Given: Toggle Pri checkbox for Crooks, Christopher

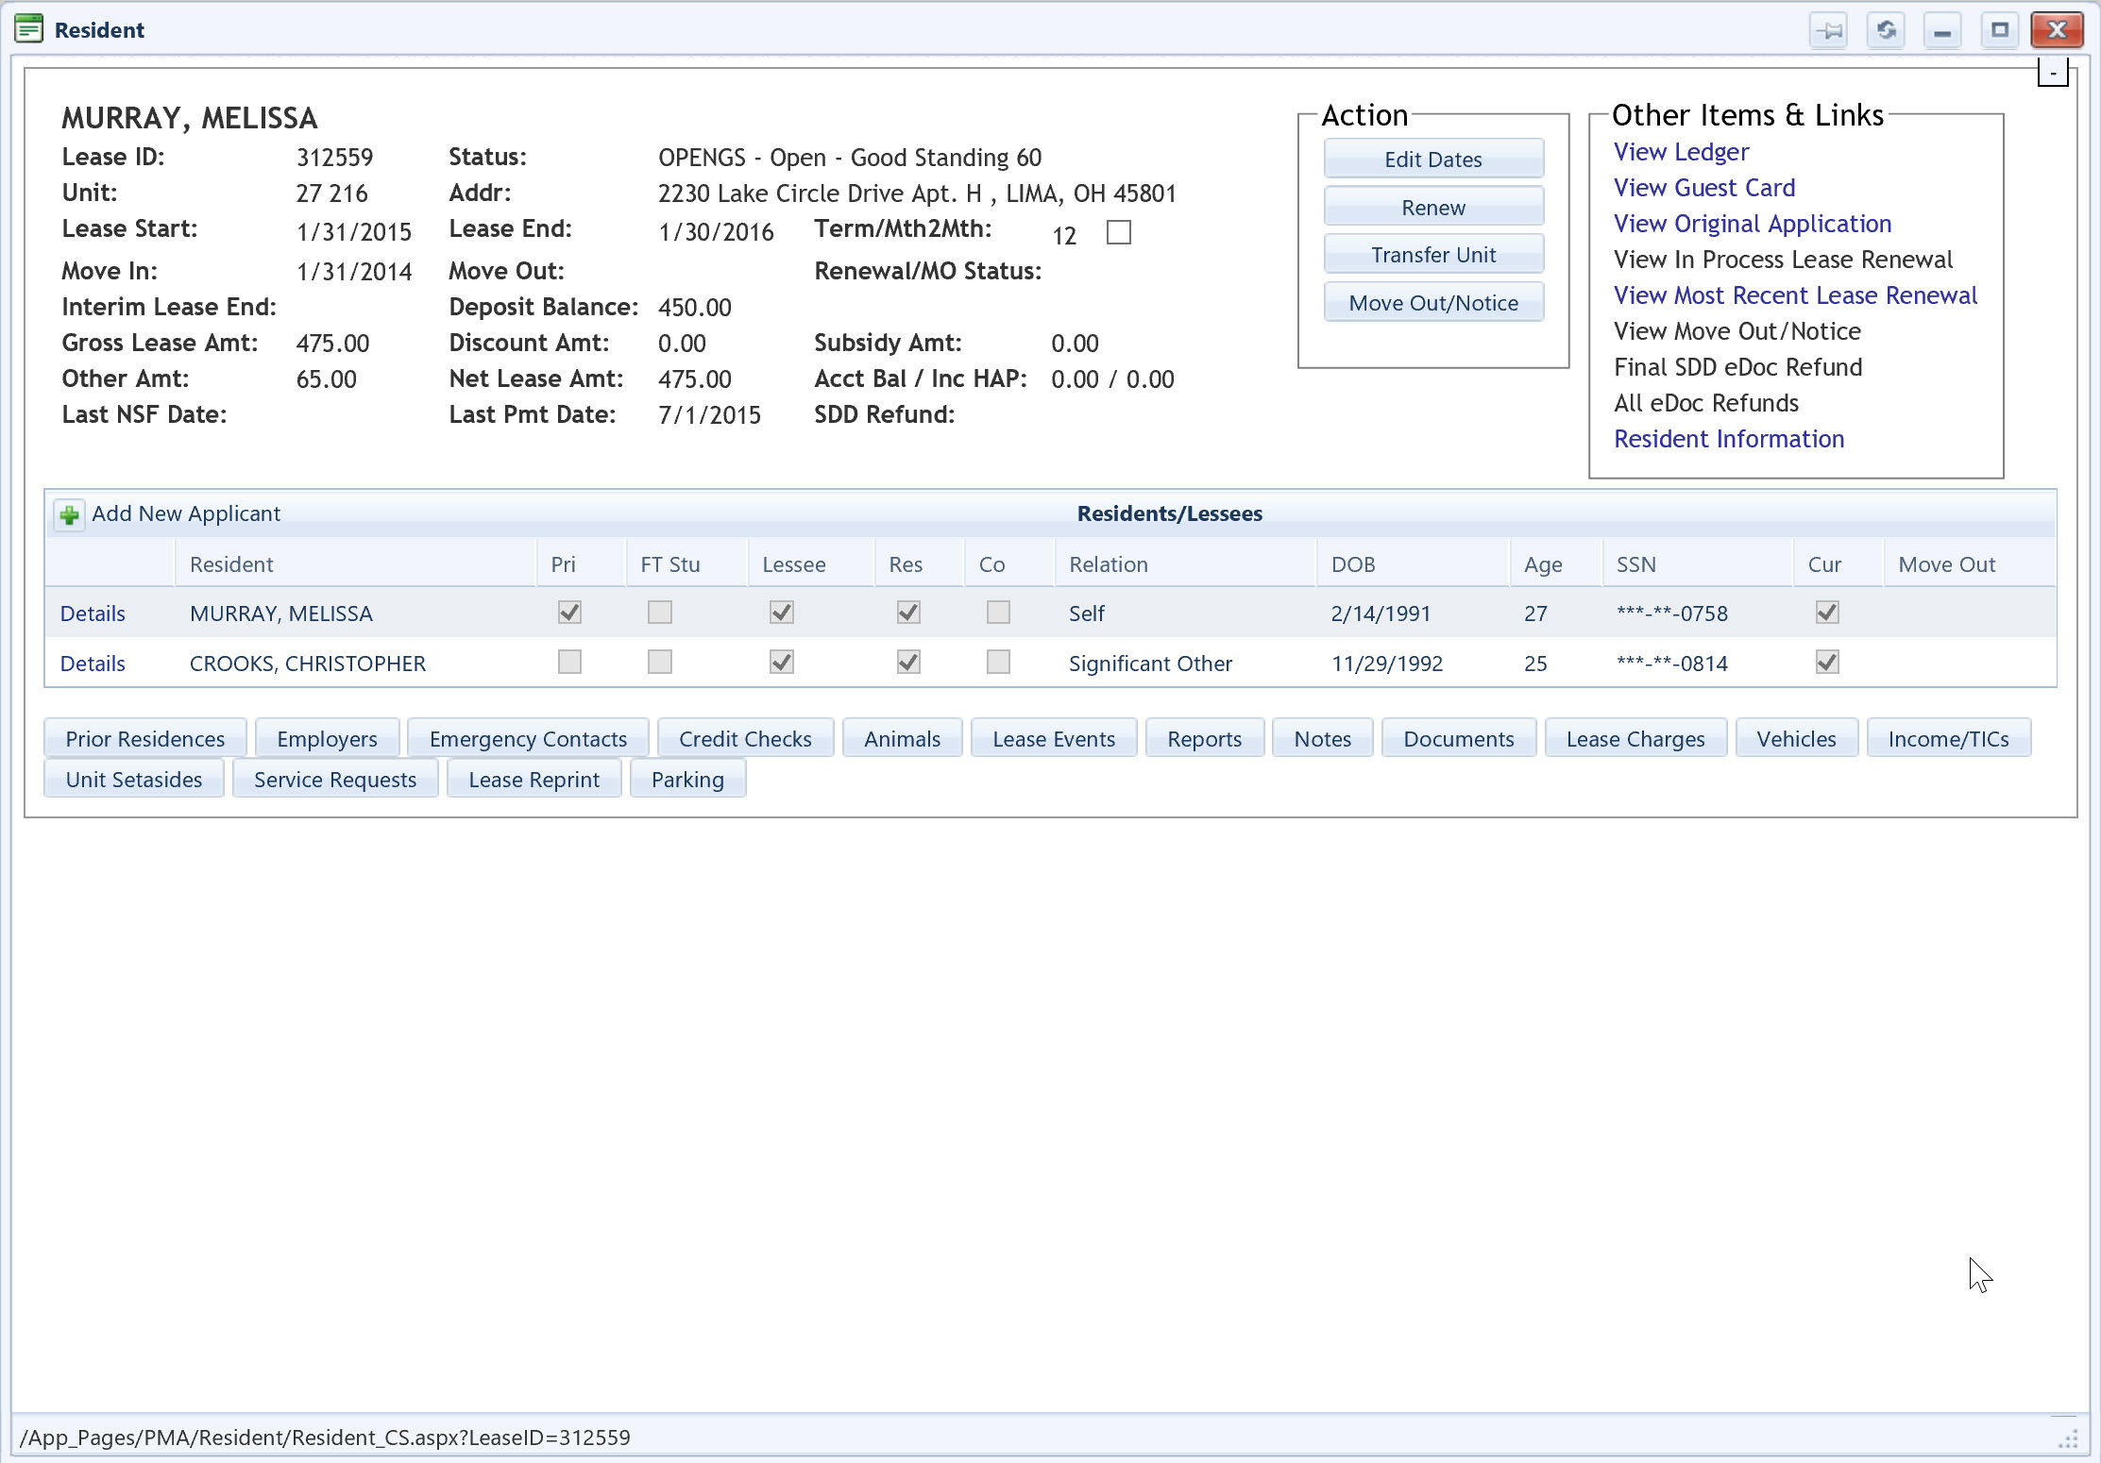Looking at the screenshot, I should point(569,663).
